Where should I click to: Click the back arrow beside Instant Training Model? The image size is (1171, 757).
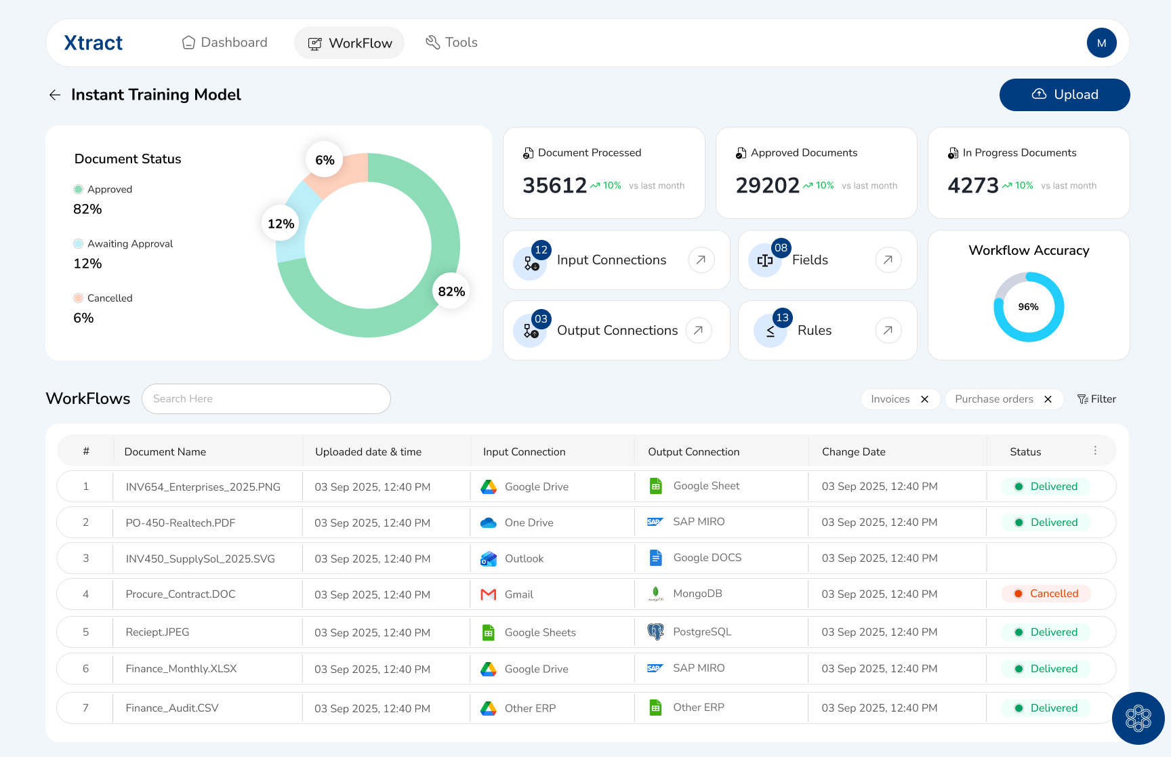[55, 95]
